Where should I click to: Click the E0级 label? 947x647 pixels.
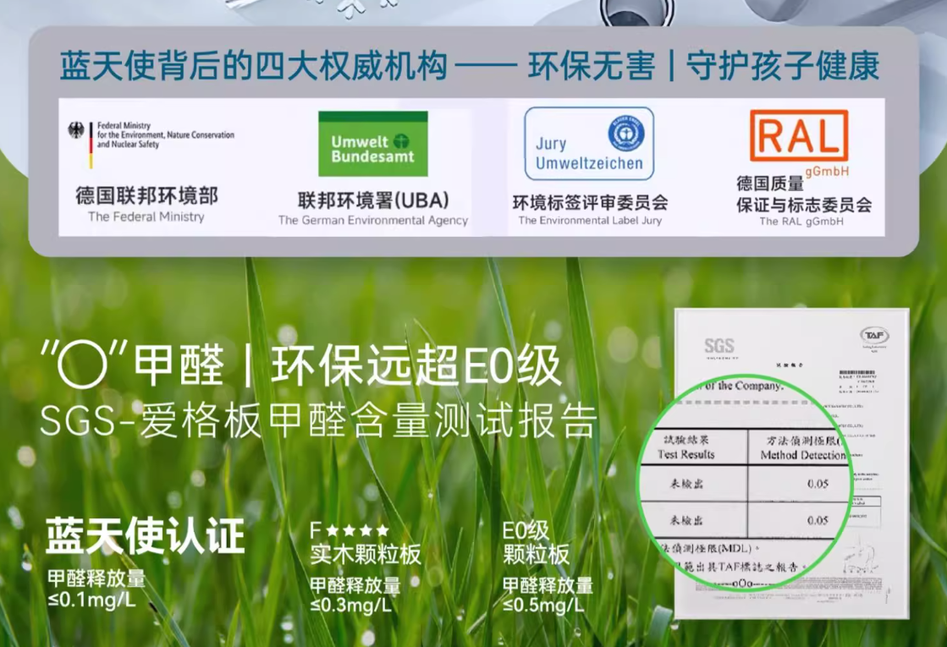[x=526, y=530]
